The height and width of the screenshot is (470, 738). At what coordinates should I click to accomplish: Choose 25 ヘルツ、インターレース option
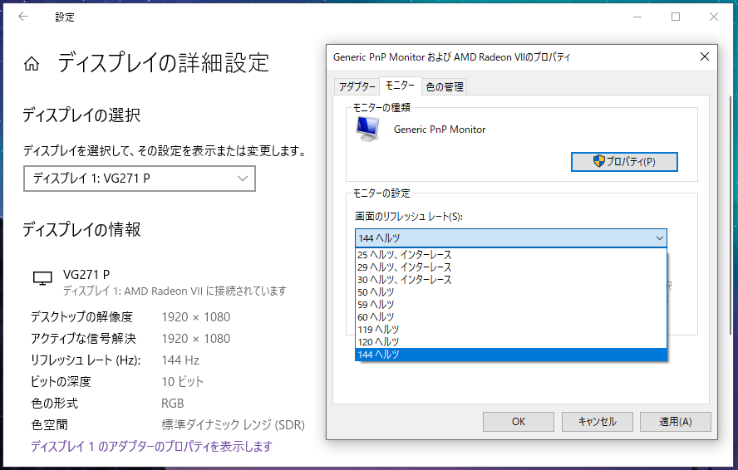(x=511, y=255)
